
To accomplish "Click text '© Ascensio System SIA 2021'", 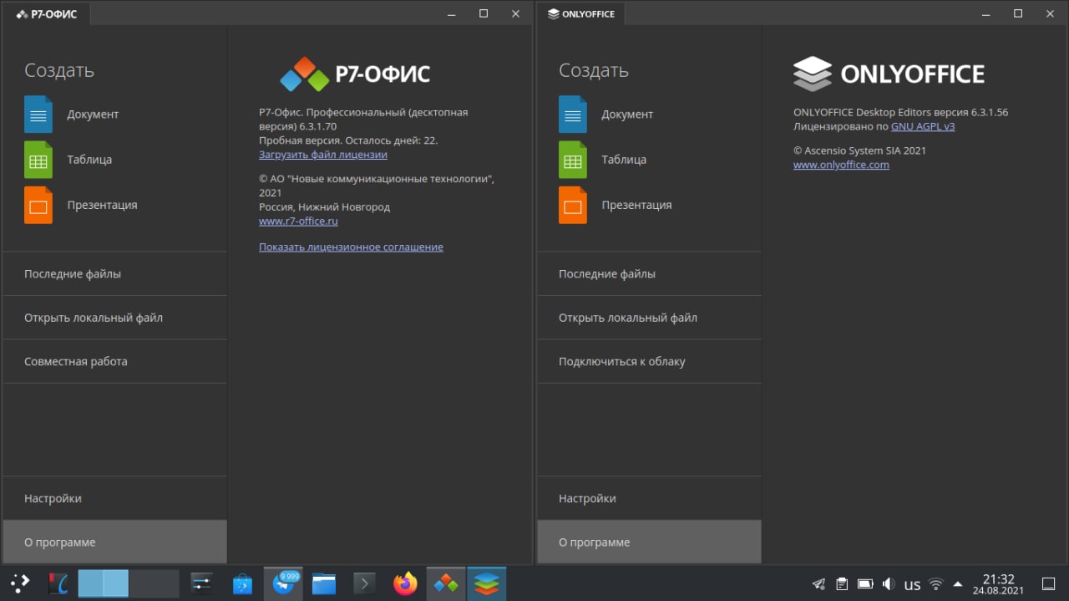I will (859, 151).
